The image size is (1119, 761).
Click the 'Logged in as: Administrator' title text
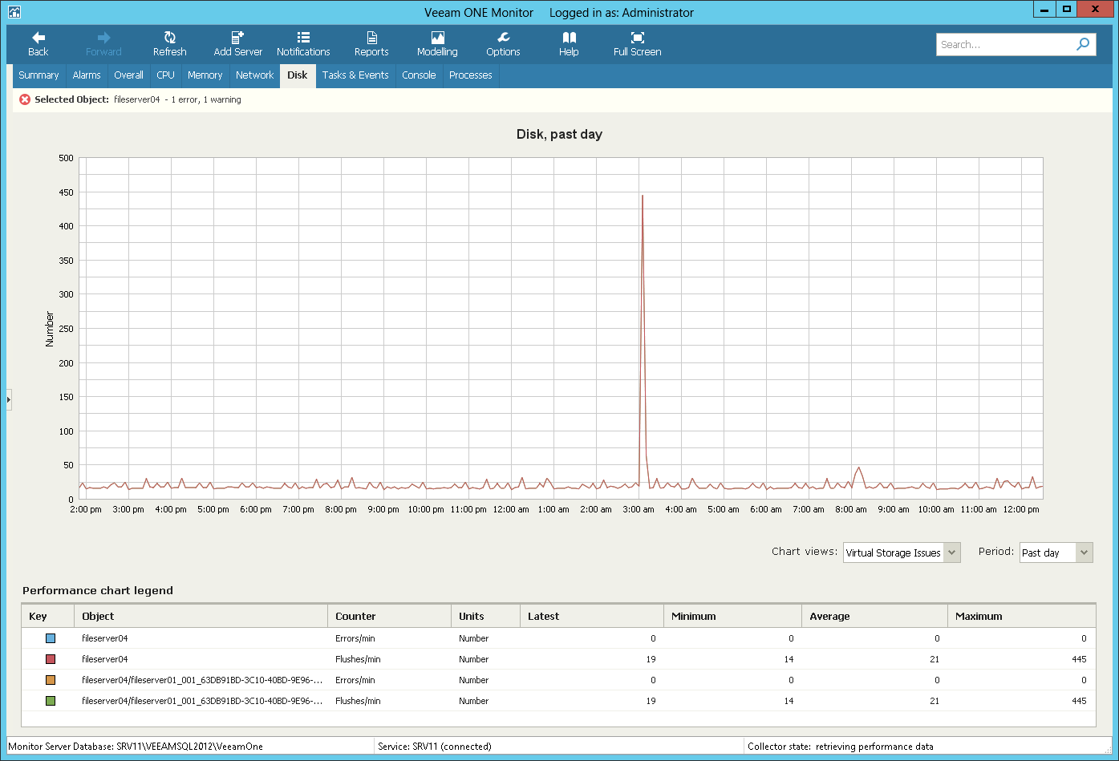click(622, 13)
